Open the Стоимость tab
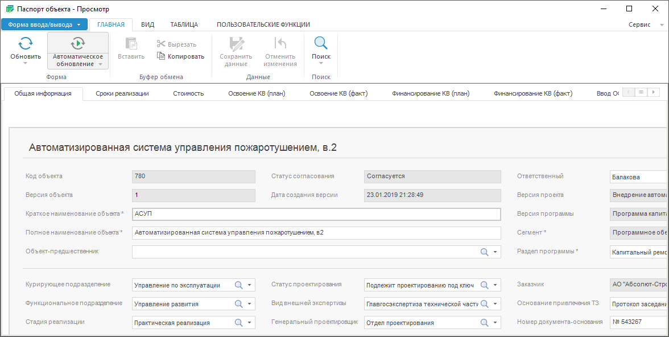The height and width of the screenshot is (337, 669). tap(188, 93)
